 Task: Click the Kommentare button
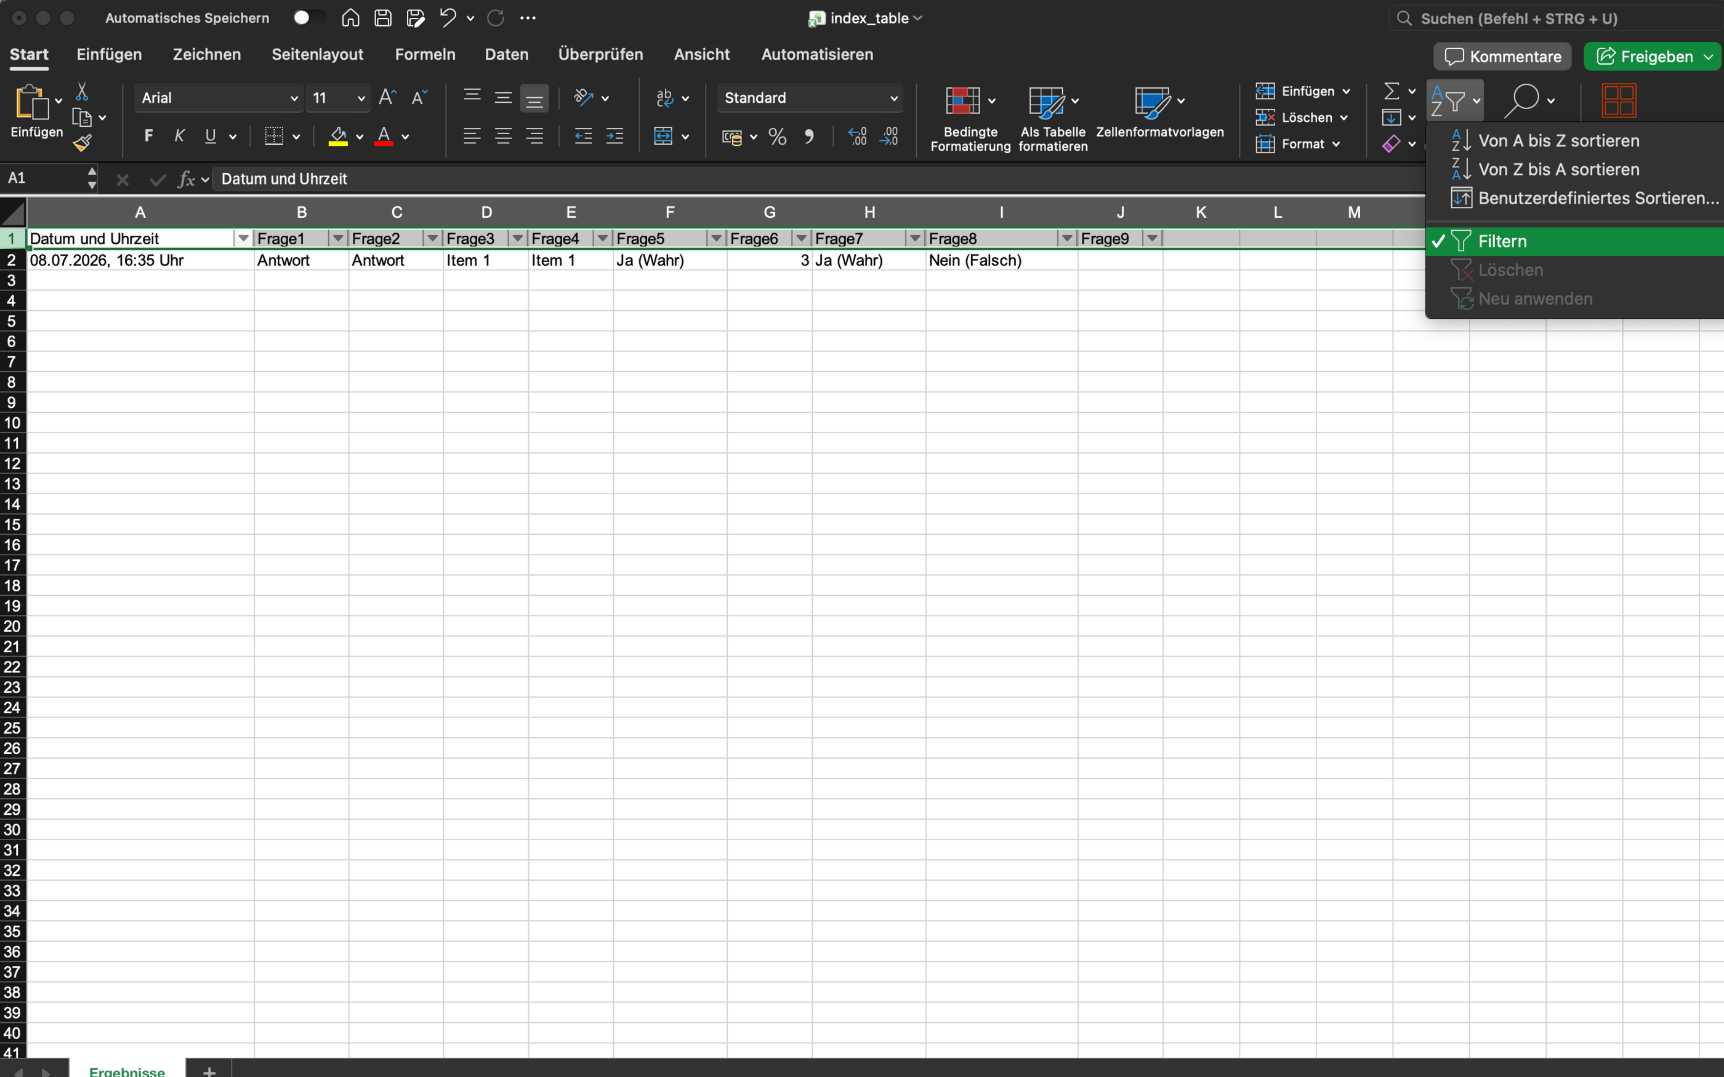tap(1502, 56)
